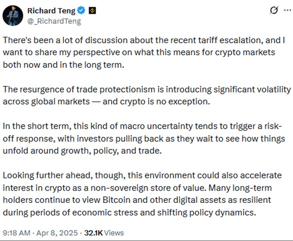This screenshot has height=241, width=293.
Task: Click the Grok explain-this-post icon
Action: pyautogui.click(x=274, y=10)
